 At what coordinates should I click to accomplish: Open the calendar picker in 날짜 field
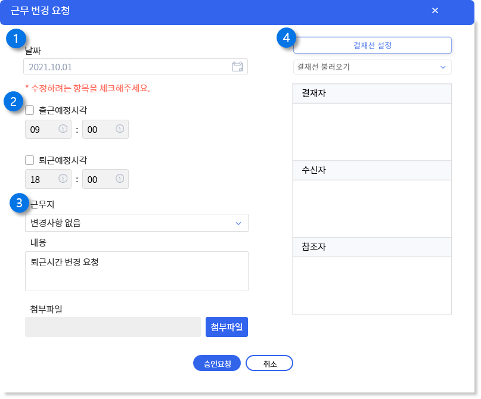tap(237, 67)
